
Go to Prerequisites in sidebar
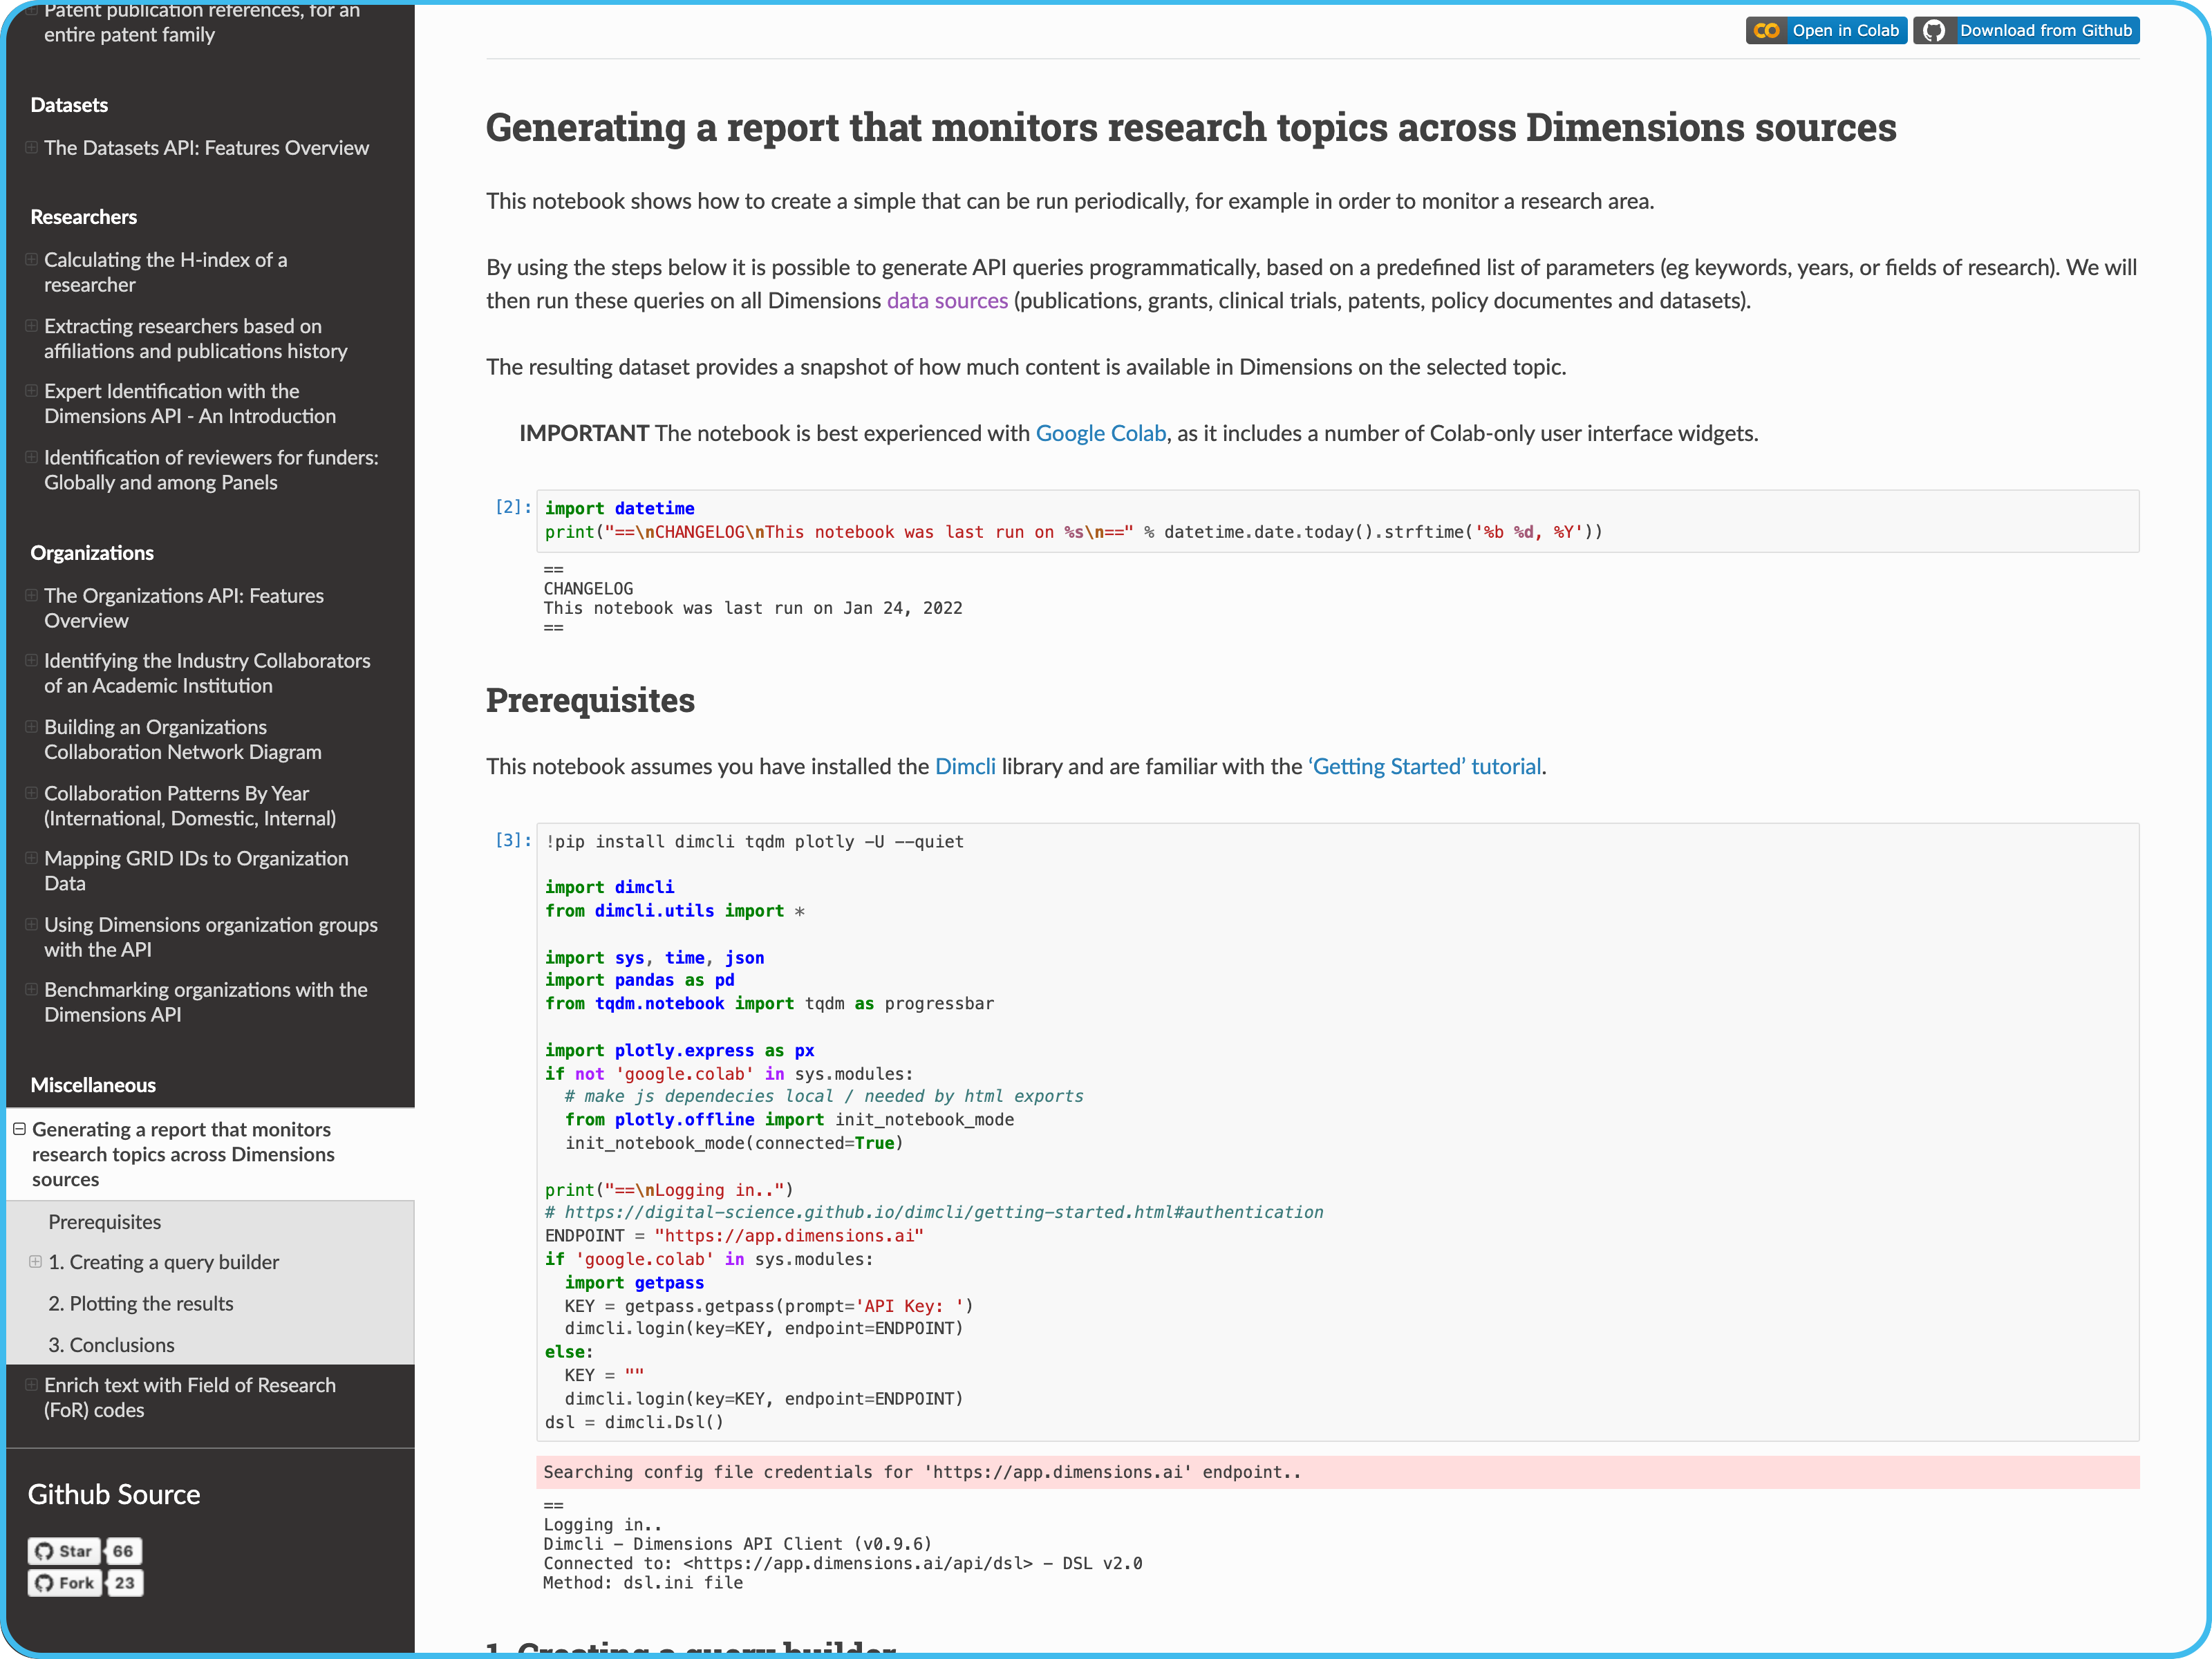tap(104, 1222)
